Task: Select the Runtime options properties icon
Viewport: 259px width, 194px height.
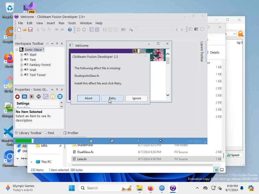Action: click(x=32, y=96)
